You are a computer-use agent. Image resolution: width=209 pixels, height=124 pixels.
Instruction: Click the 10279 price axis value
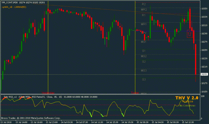click(204, 42)
